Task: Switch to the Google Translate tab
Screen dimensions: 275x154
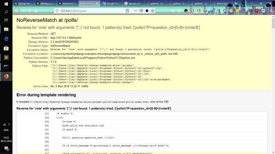Action: pyautogui.click(x=111, y=3)
